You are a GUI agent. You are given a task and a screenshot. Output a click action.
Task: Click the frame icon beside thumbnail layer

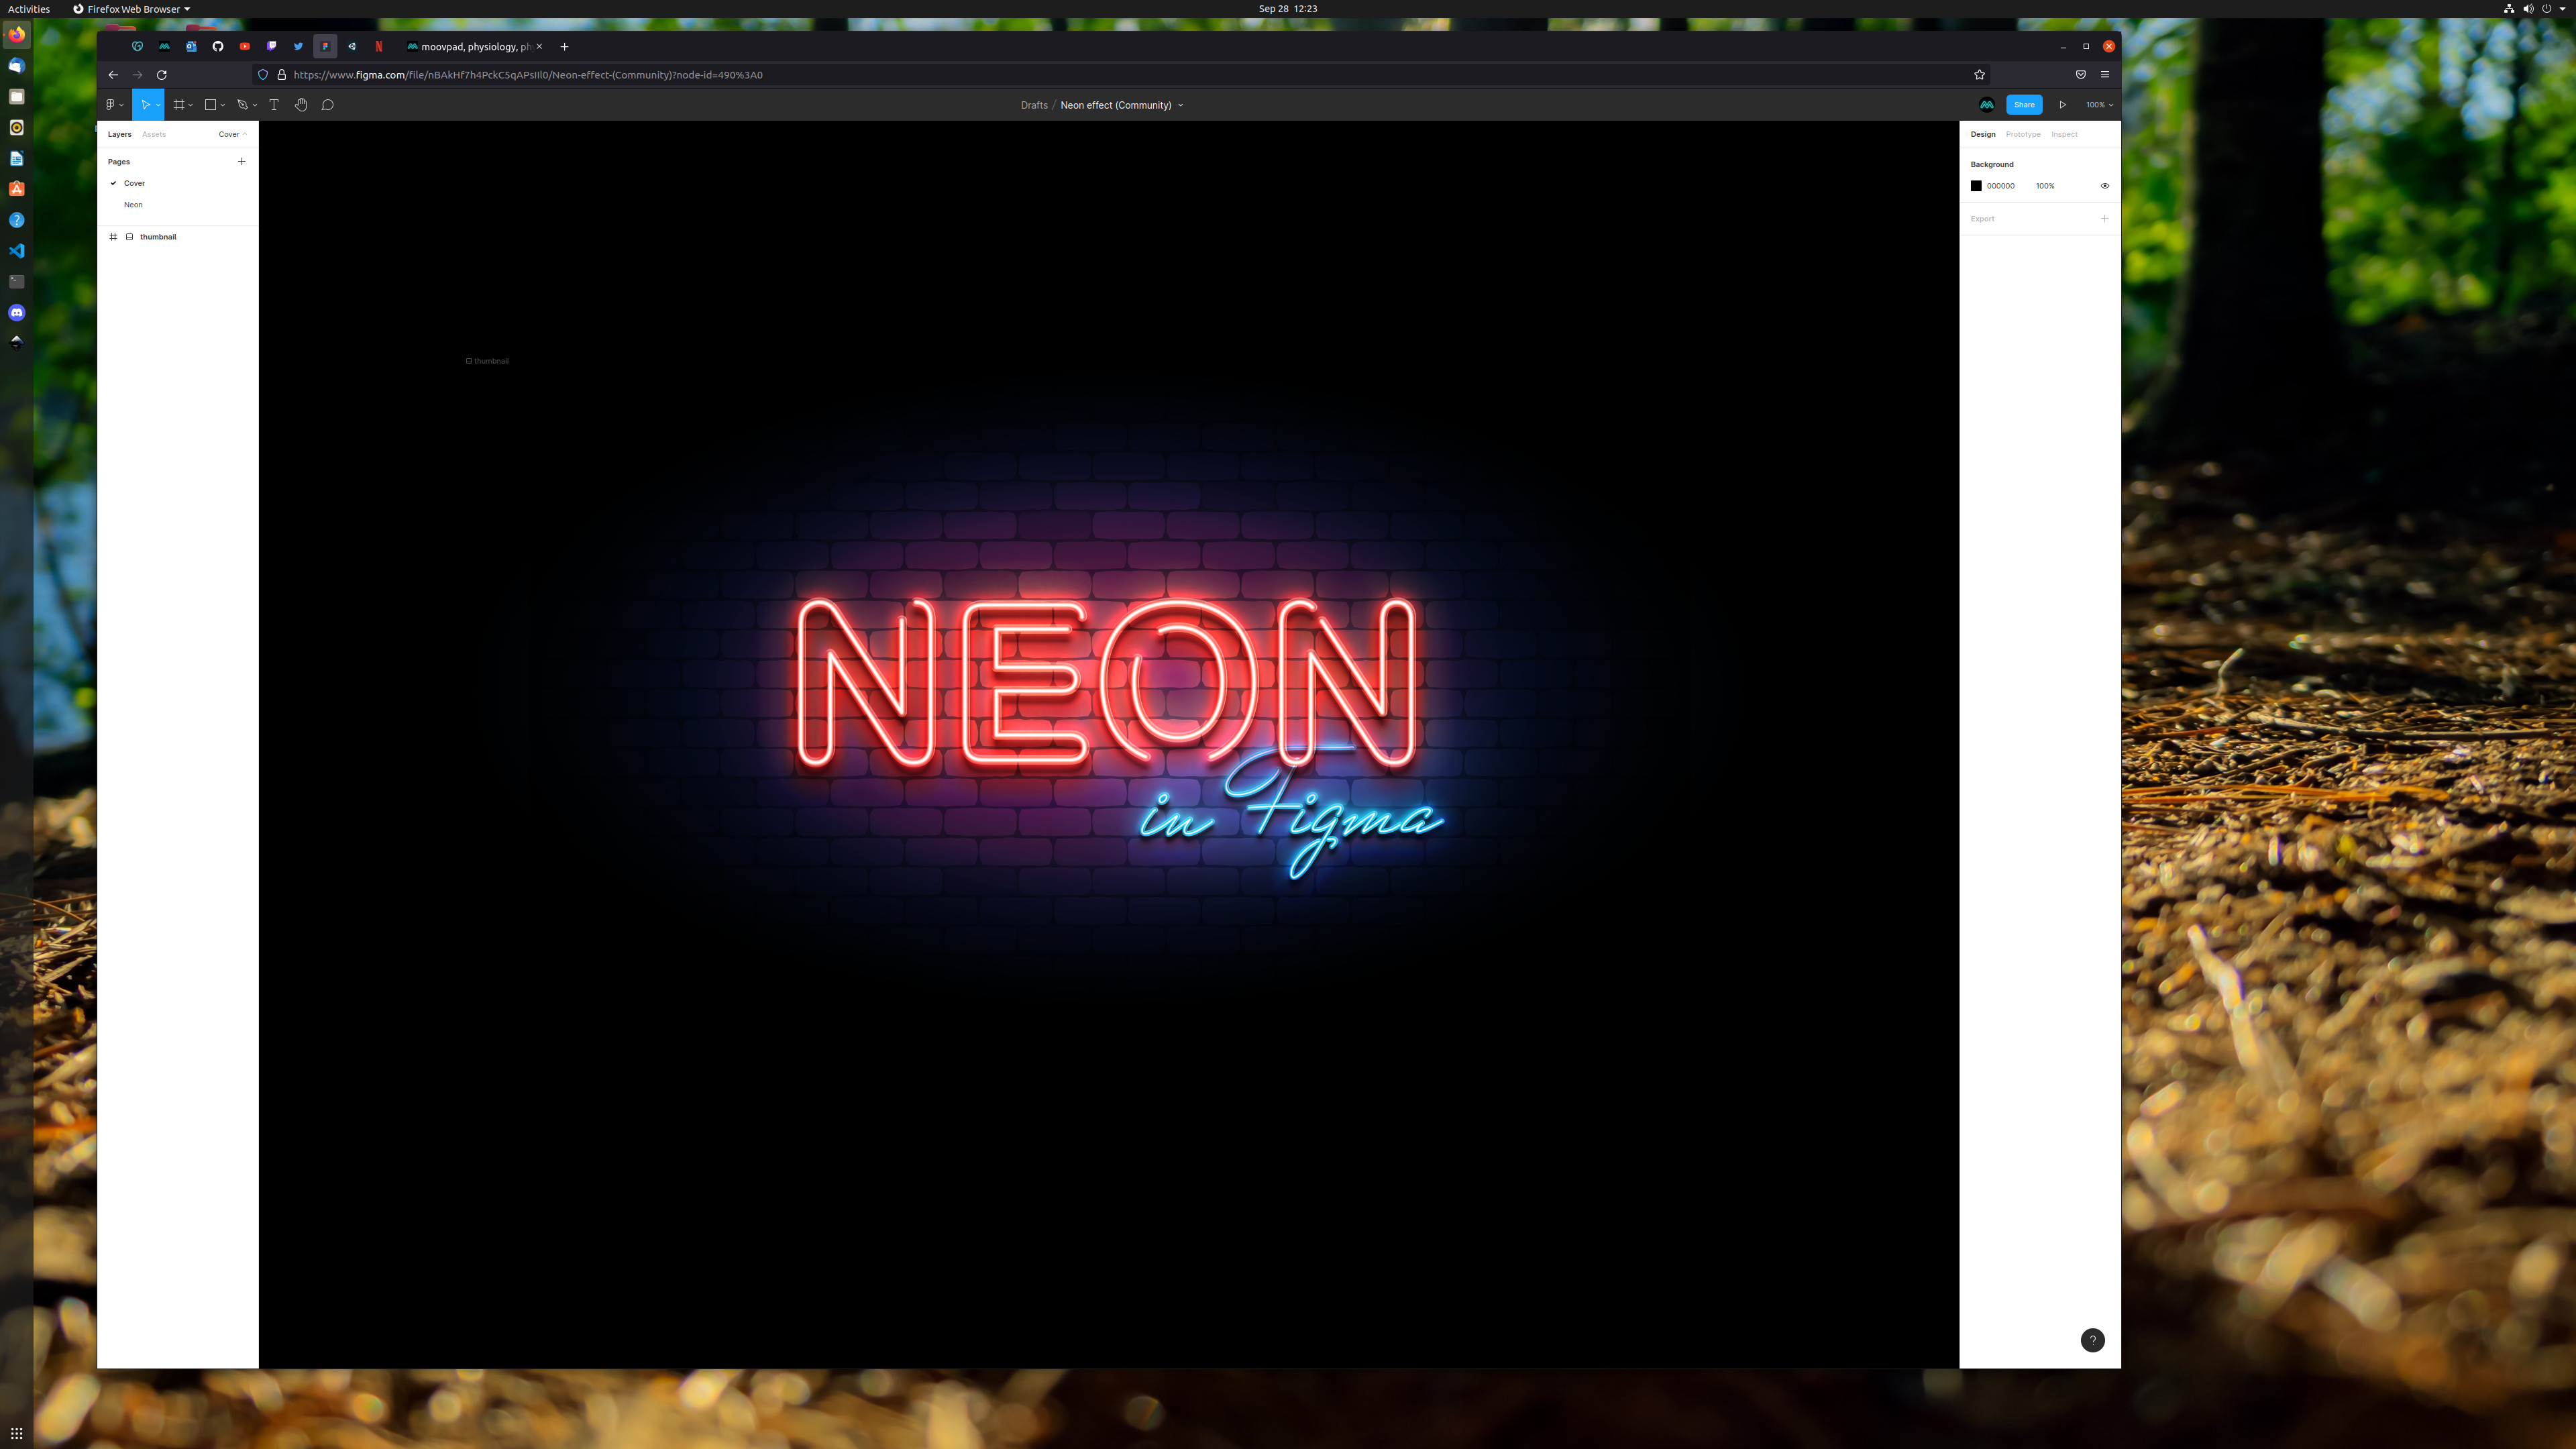point(113,237)
